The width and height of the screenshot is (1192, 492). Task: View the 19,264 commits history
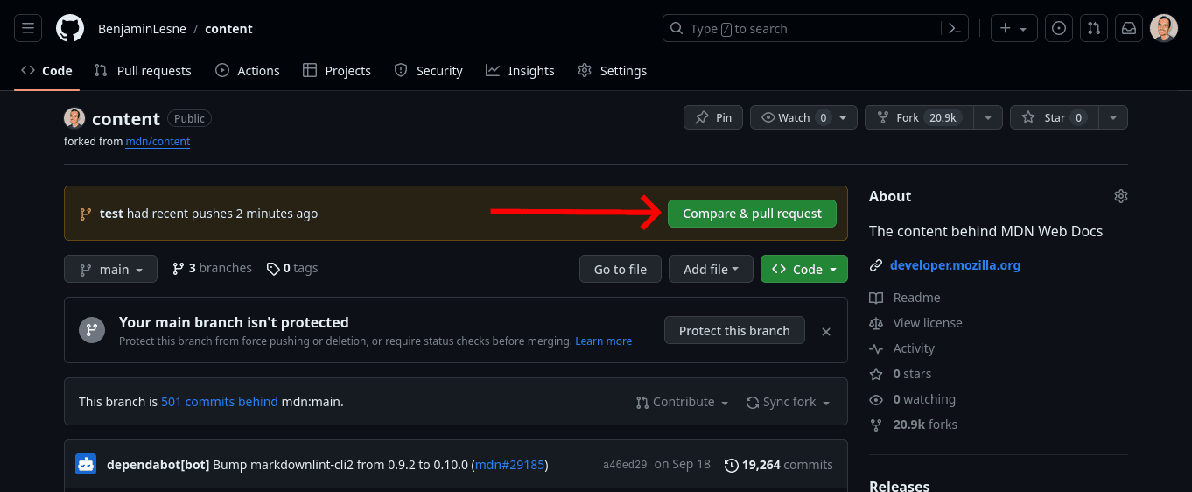click(x=779, y=465)
